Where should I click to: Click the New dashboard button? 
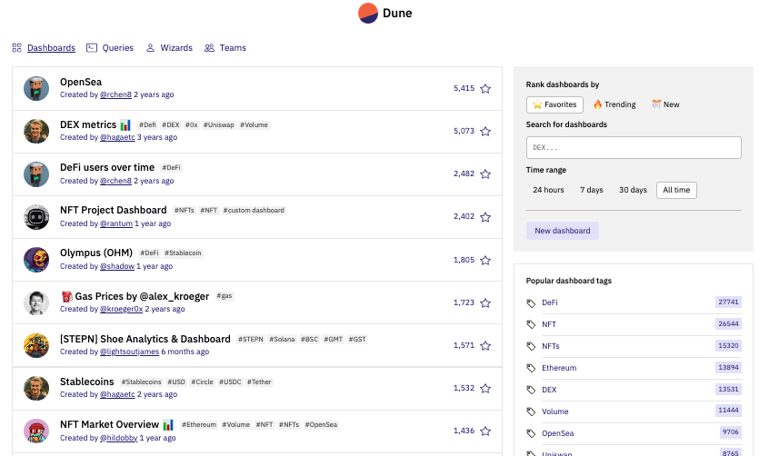pyautogui.click(x=562, y=231)
